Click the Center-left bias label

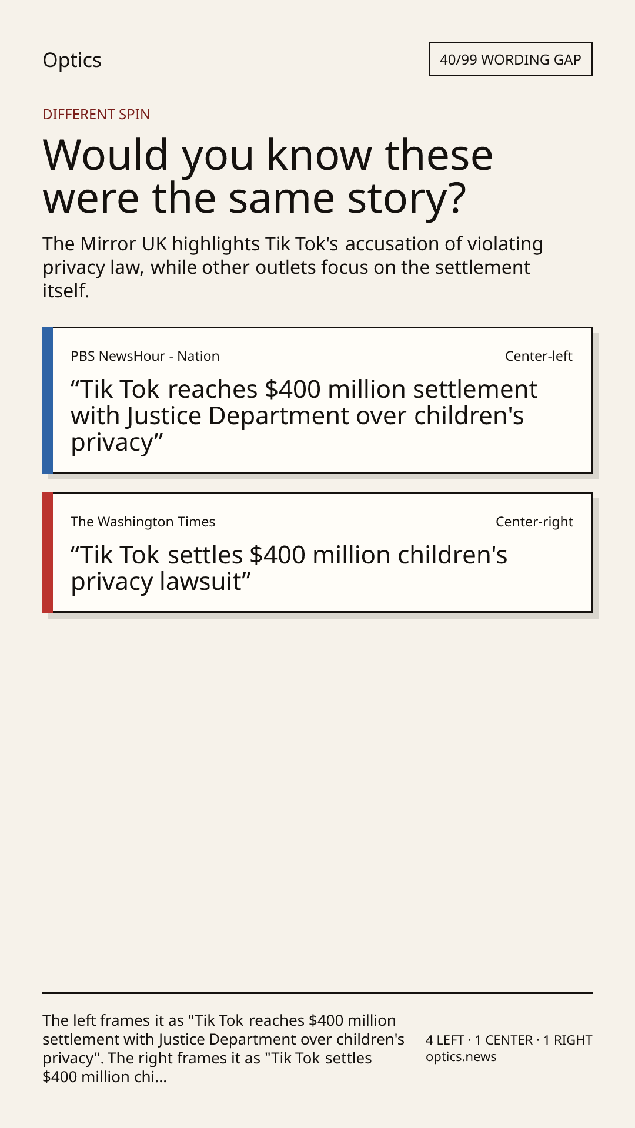539,356
